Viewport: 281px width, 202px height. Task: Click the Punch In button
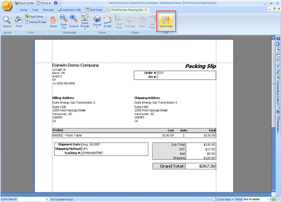[x=44, y=3]
